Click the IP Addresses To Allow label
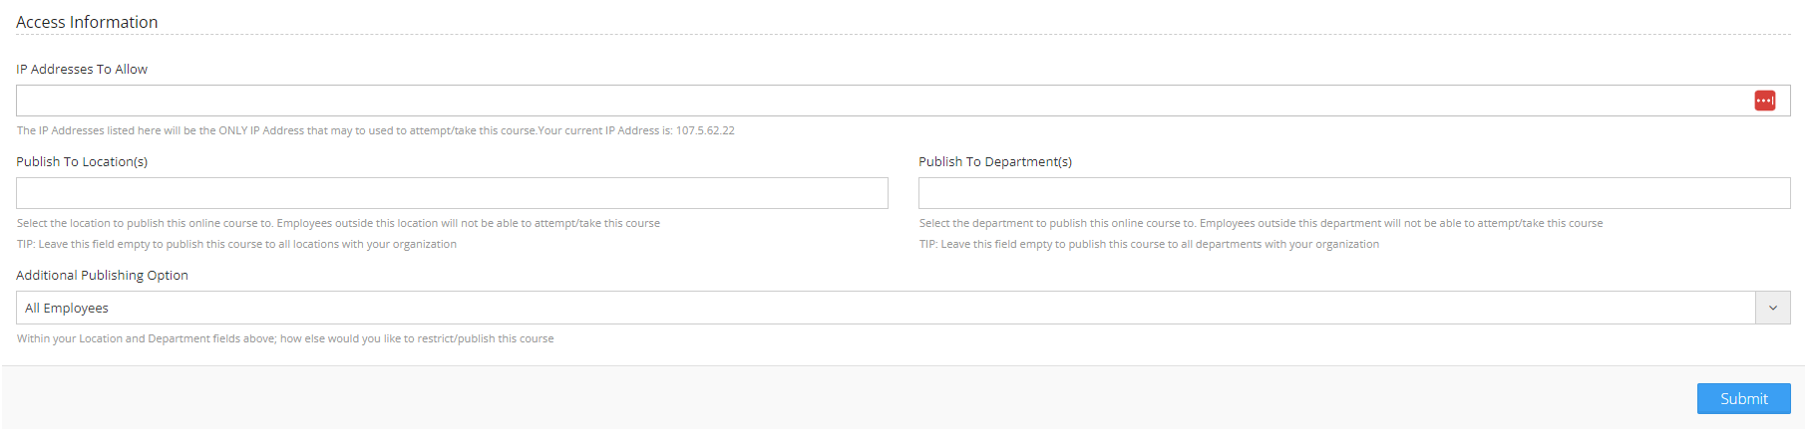Viewport: 1813px width, 429px height. point(82,69)
